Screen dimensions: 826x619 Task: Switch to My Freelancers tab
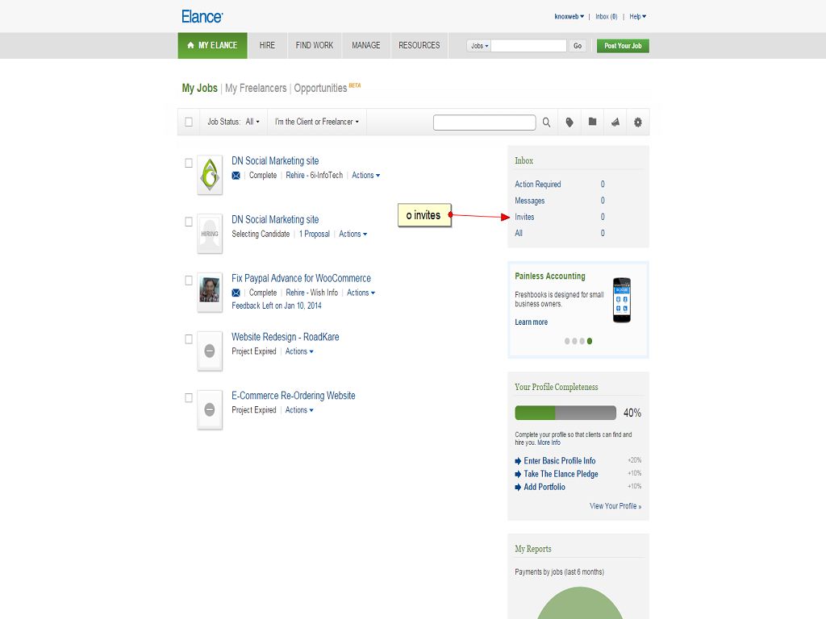(256, 89)
